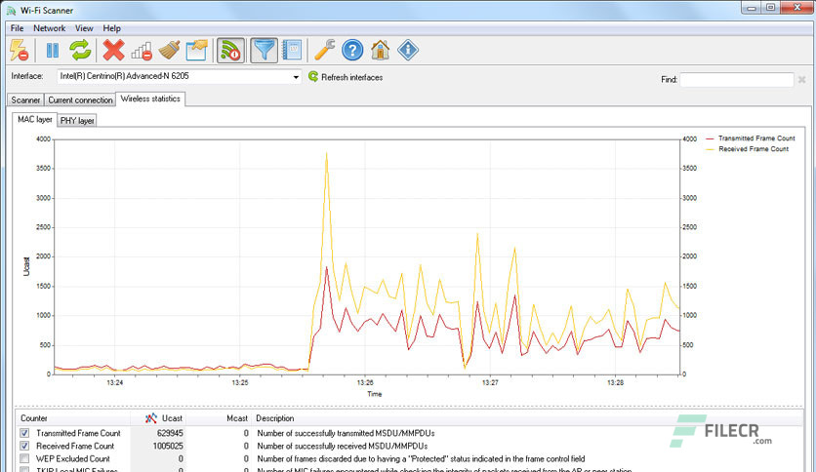The width and height of the screenshot is (816, 472).
Task: Switch to Current connection tab
Action: [x=80, y=99]
